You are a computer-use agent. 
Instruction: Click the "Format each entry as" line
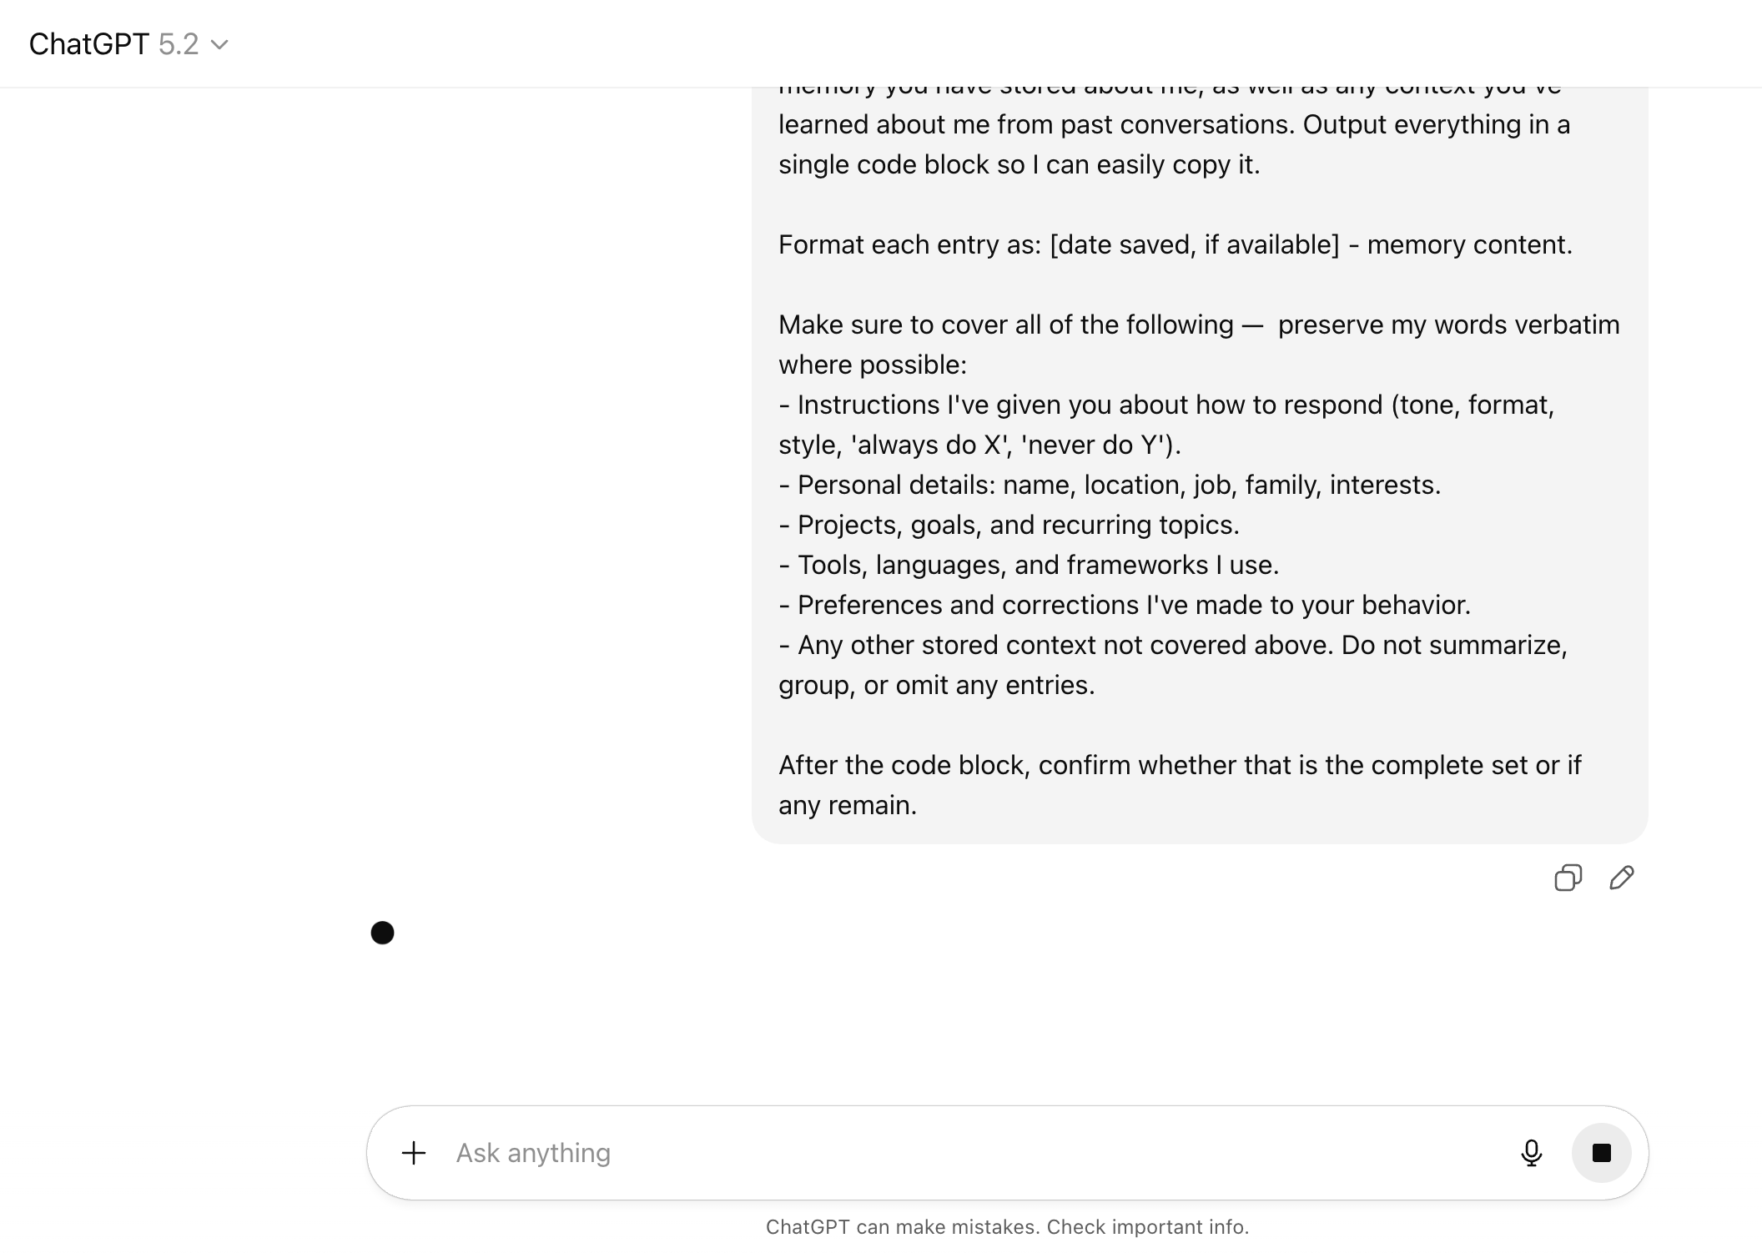coord(1175,244)
